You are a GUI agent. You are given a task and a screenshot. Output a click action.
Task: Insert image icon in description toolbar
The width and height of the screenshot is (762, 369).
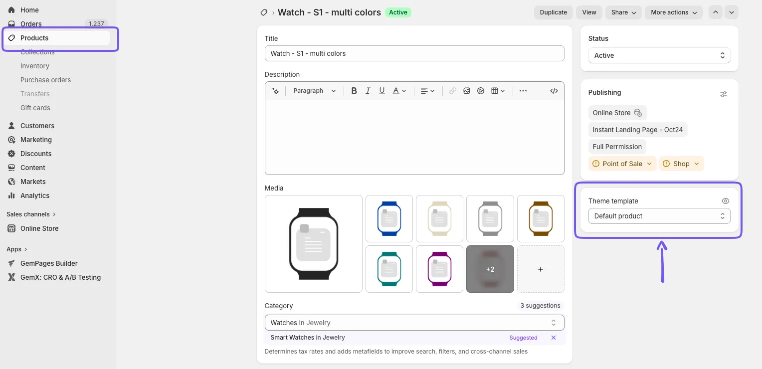(467, 91)
